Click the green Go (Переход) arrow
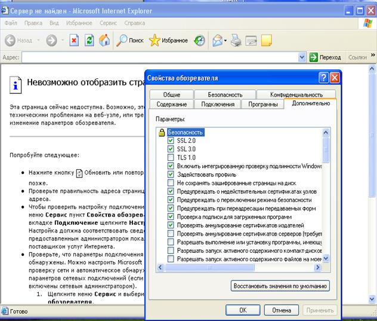The height and width of the screenshot is (321, 377). 314,57
